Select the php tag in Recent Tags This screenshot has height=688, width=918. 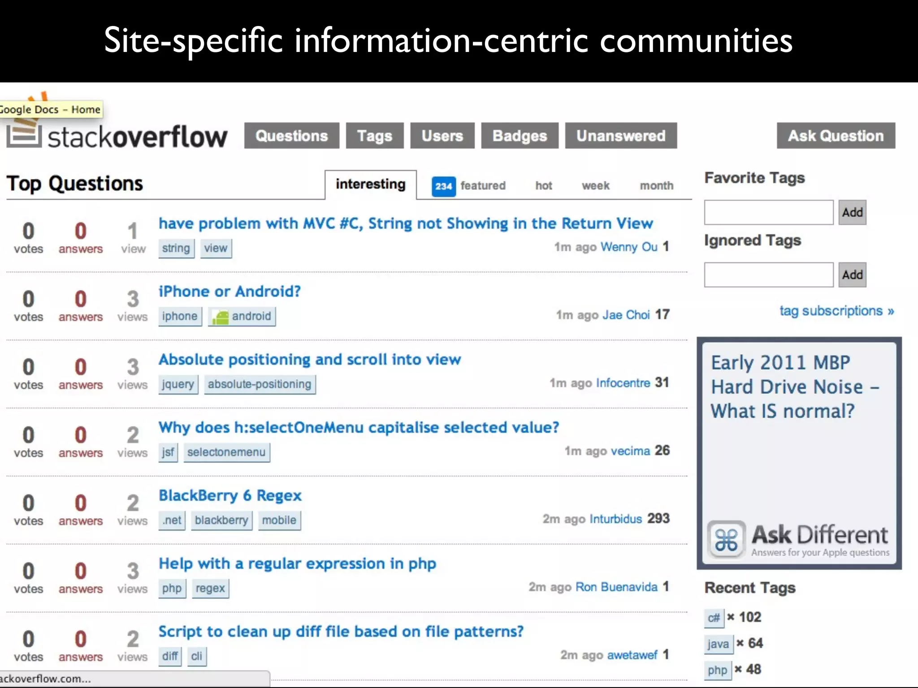pyautogui.click(x=718, y=670)
